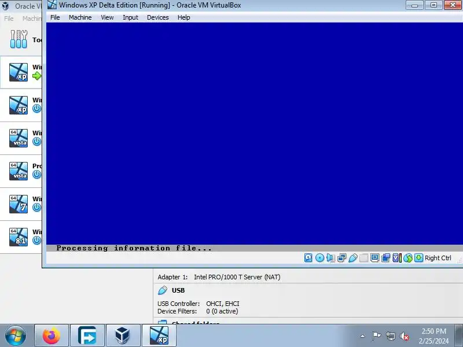The image size is (463, 347).
Task: Click the keyboard capture green arrow icon
Action: (418, 258)
